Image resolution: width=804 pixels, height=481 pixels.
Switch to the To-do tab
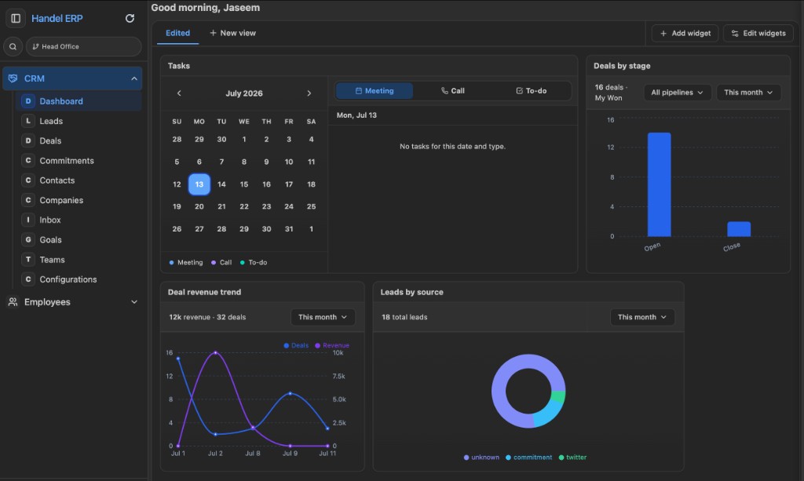tap(532, 91)
